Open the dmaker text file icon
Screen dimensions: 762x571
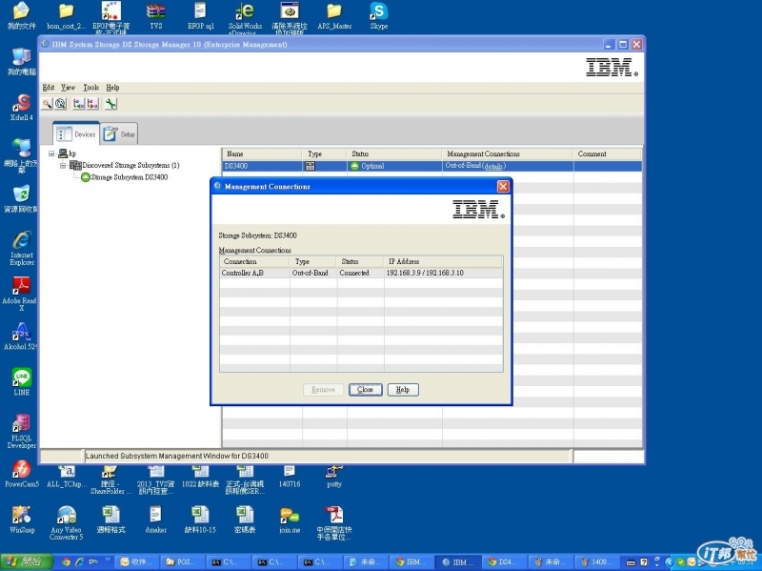[155, 520]
